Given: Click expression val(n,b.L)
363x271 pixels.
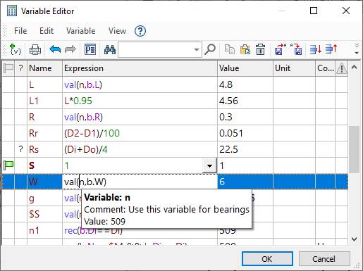Looking at the screenshot, I should [83, 84].
